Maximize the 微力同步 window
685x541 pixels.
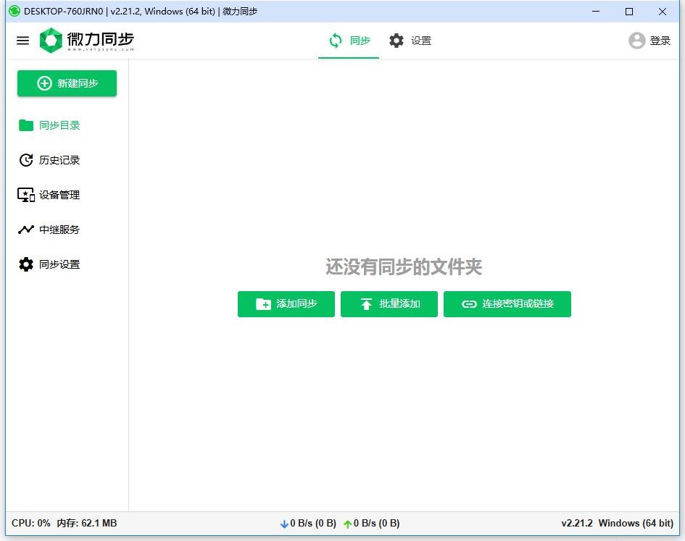629,12
